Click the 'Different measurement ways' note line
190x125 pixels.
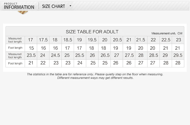click(x=95, y=78)
